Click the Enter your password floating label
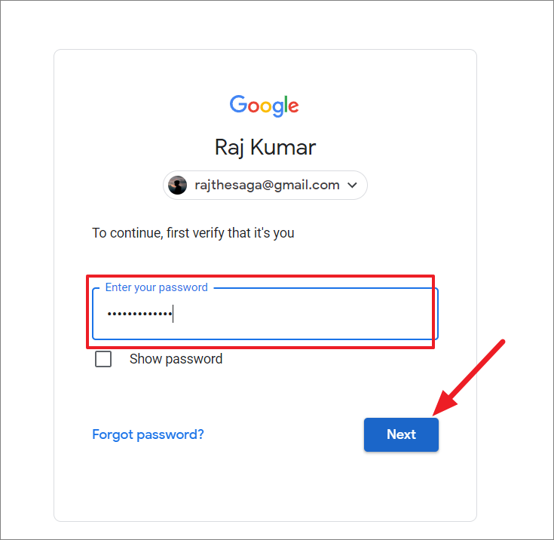 point(157,287)
